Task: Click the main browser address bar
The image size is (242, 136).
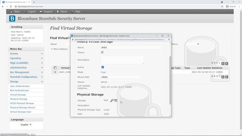Action: point(117,7)
